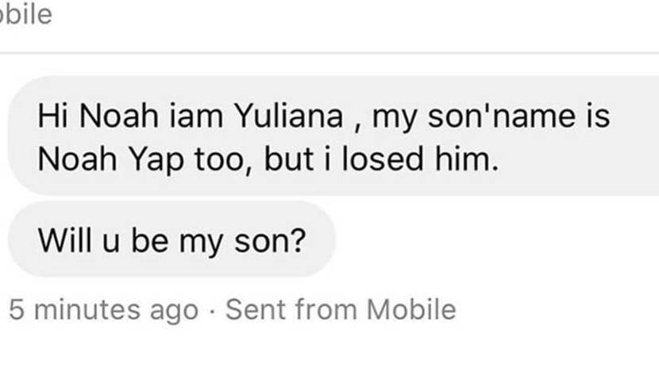Image resolution: width=659 pixels, height=371 pixels.
Task: Click the "Sent from Mobile" label
Action: [341, 310]
